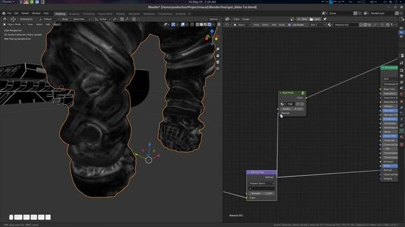Select rendered viewport shading
The image size is (405, 227).
[x=209, y=25]
